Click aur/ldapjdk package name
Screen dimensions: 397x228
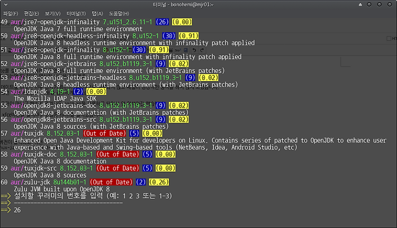tap(29, 92)
